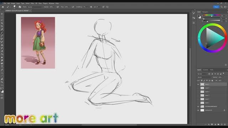Toggle pressure for opacity button
Image resolution: width=228 pixels, height=128 pixels.
58,7
